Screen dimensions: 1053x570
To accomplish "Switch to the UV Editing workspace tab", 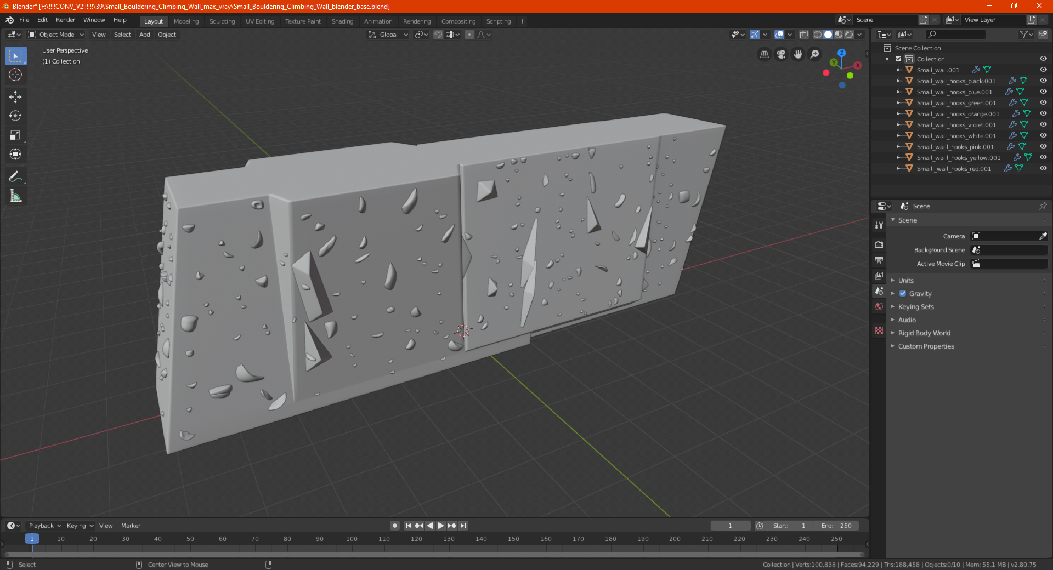I will (259, 21).
